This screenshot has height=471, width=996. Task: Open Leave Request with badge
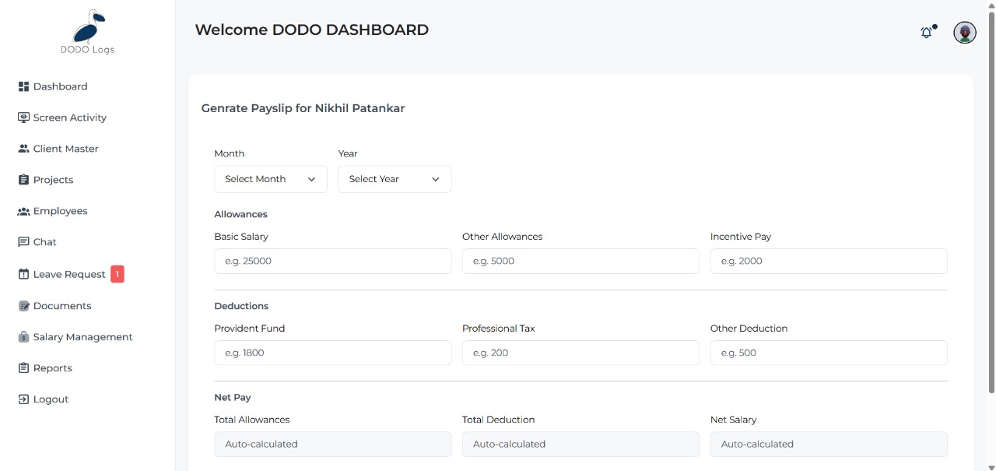click(x=69, y=274)
